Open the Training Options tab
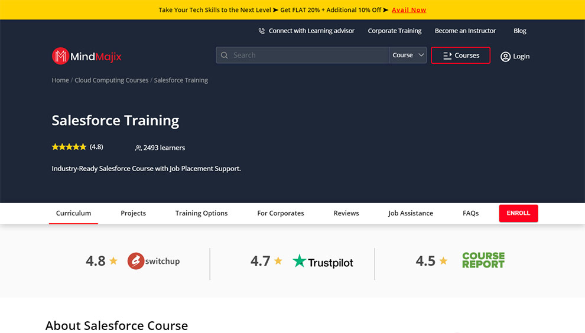The height and width of the screenshot is (333, 585). tap(201, 213)
